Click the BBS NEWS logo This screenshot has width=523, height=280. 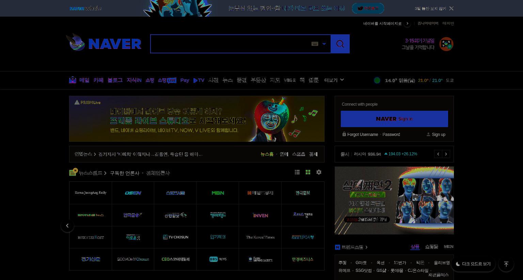[x=218, y=259]
